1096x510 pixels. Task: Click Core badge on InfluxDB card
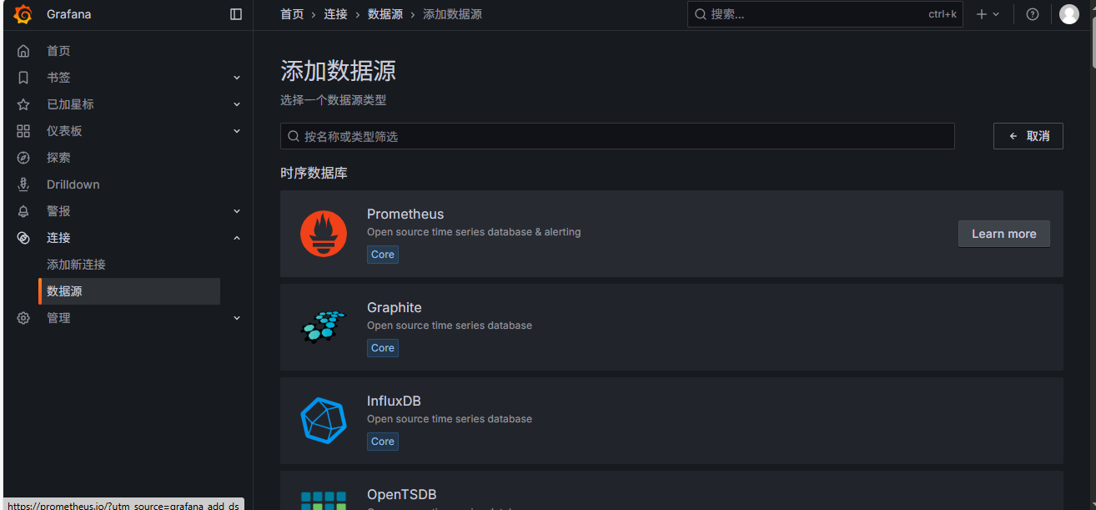(383, 442)
